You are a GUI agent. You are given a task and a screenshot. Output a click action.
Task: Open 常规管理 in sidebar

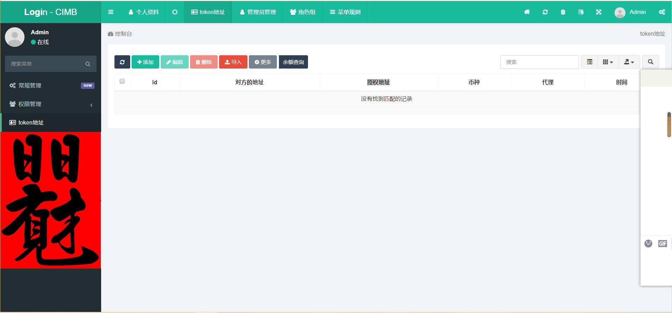(51, 85)
